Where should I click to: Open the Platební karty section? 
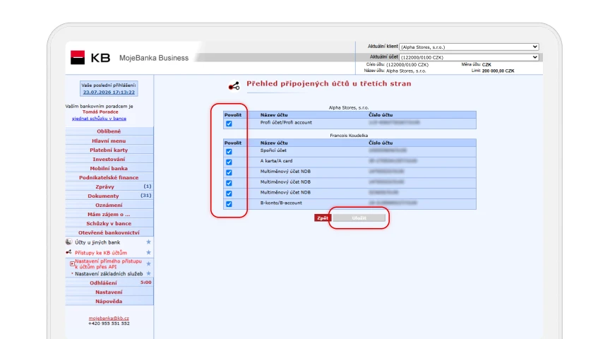[109, 150]
